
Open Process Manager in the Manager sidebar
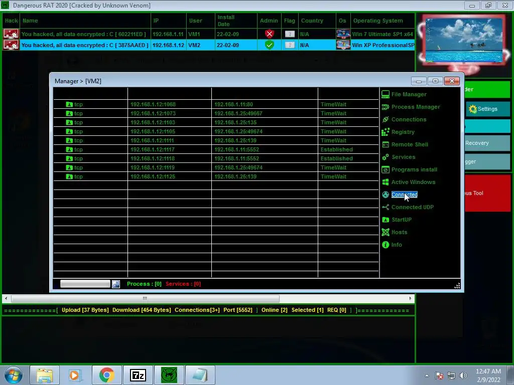[416, 107]
